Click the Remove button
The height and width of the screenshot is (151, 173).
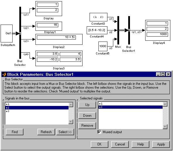pos(87,126)
